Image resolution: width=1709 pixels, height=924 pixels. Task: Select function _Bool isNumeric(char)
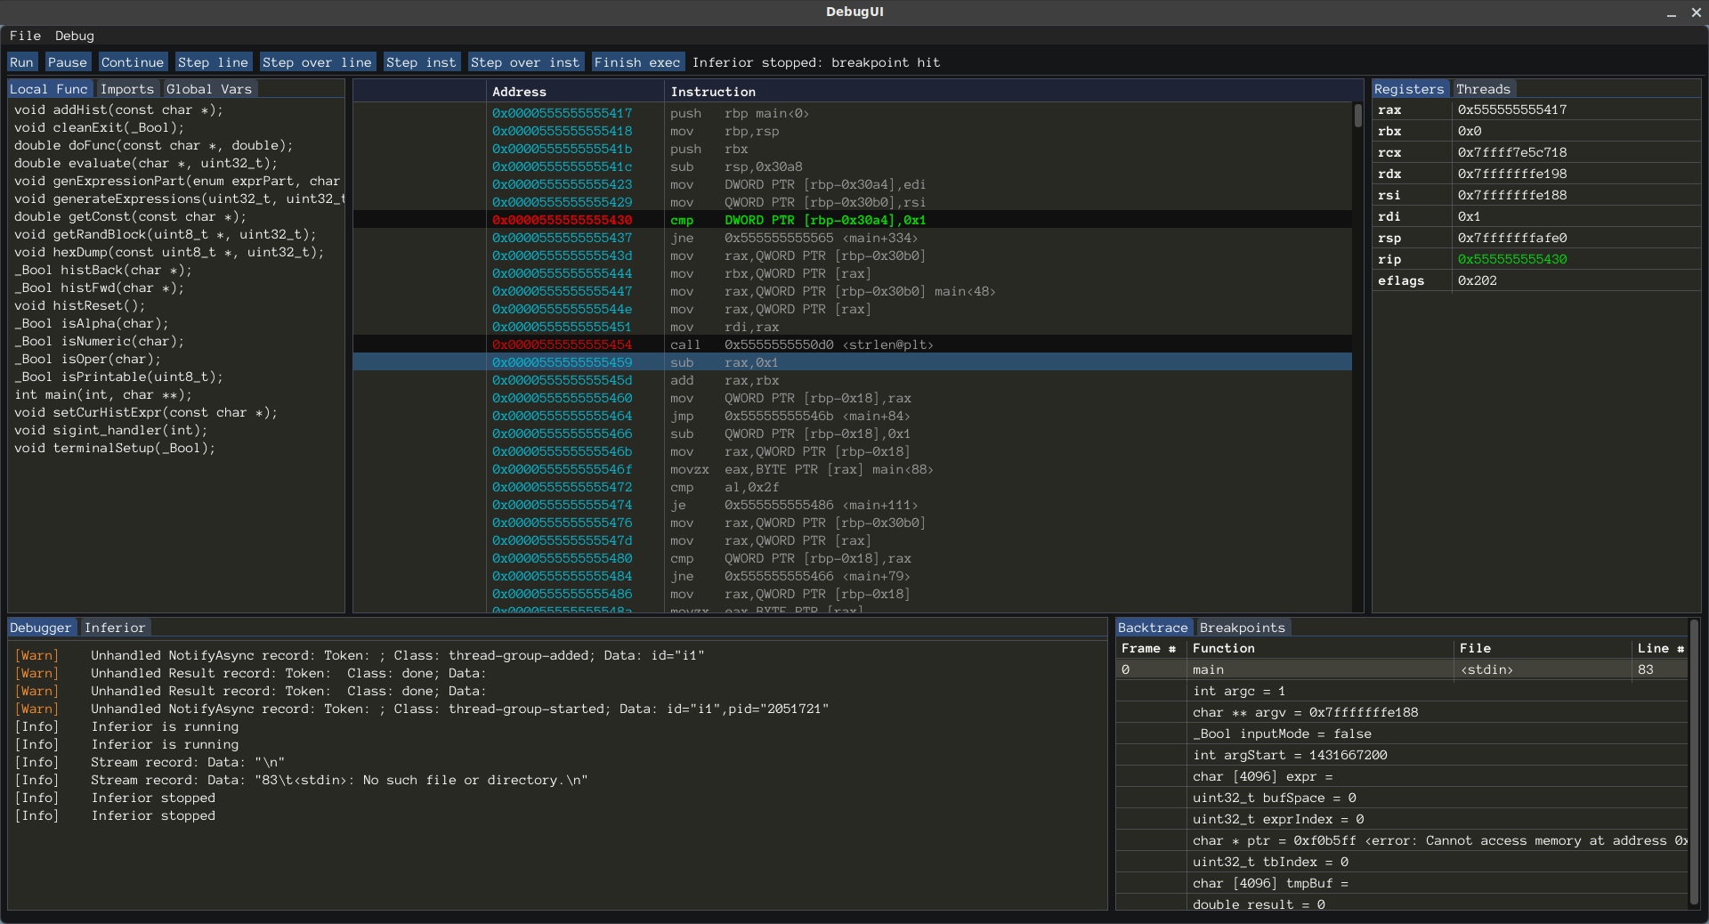99,341
